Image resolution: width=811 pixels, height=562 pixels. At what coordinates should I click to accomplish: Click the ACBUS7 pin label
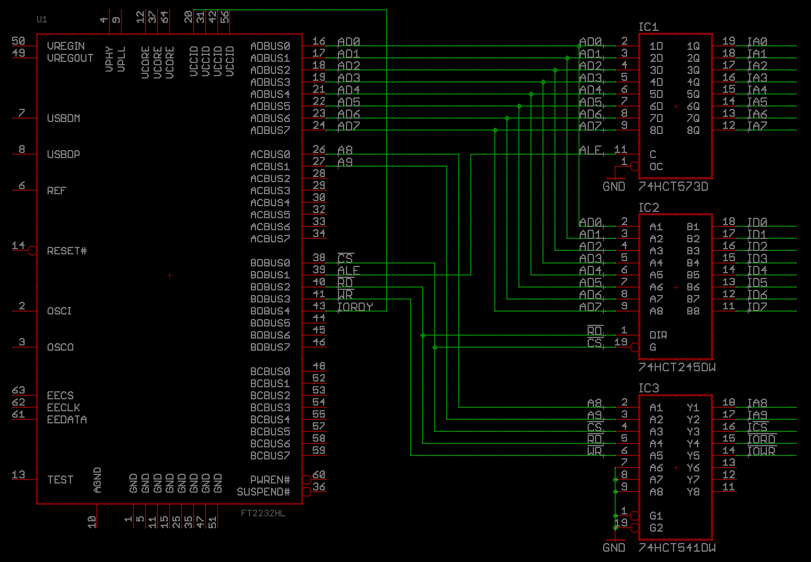pos(270,238)
